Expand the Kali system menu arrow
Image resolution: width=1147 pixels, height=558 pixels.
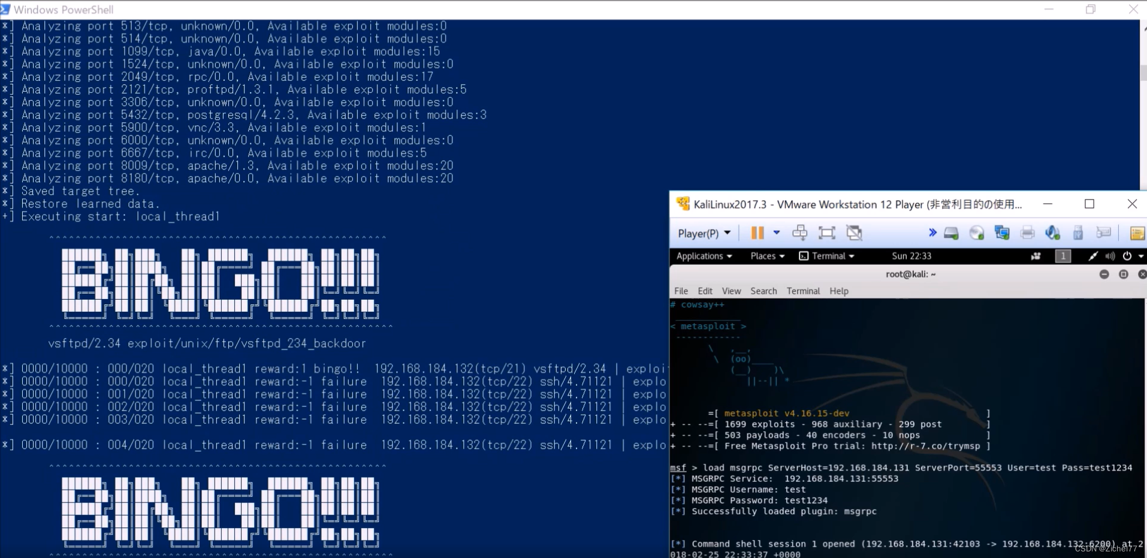1141,256
